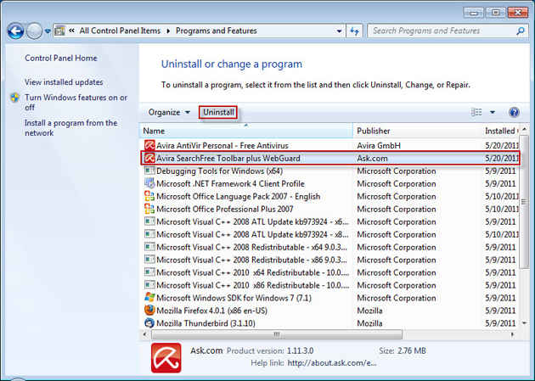Open Turn Windows features on or off
This screenshot has height=381, width=535.
(76, 102)
